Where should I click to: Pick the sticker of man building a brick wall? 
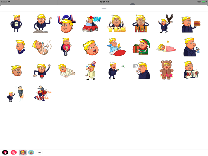(x=42, y=23)
